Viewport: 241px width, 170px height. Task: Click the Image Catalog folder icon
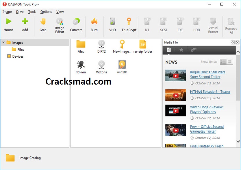[x=10, y=158]
